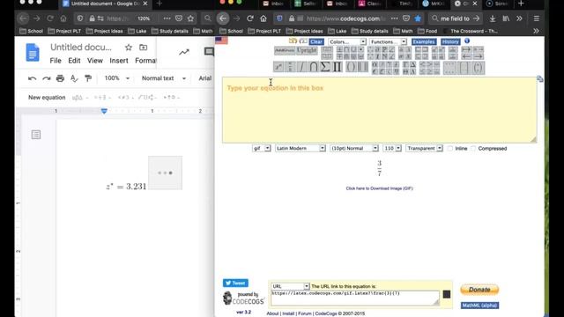Enable the Inline checkbox
This screenshot has height=317, width=564.
(450, 149)
